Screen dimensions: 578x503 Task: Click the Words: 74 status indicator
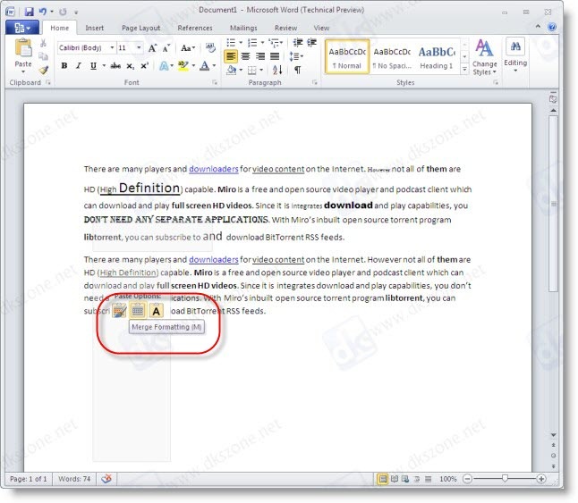point(74,479)
